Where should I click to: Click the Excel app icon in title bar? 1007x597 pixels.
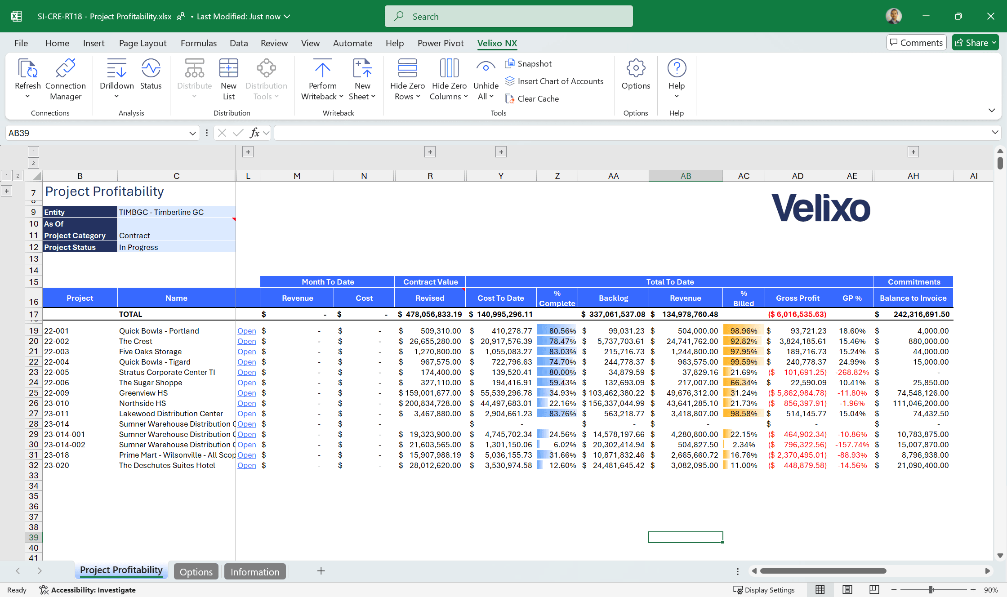pos(16,16)
